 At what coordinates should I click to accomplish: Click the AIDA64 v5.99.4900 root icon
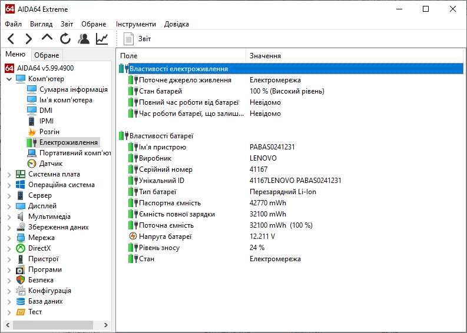tap(9, 68)
